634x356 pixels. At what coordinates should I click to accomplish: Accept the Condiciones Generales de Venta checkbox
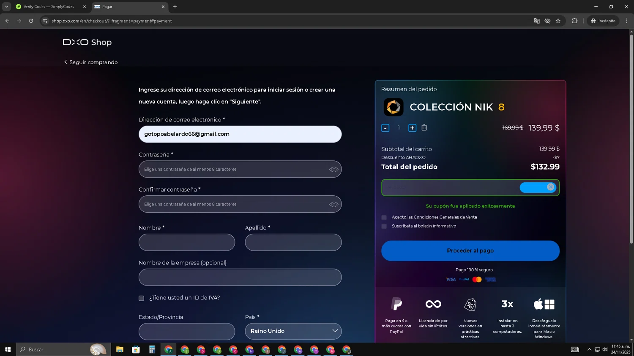(384, 218)
